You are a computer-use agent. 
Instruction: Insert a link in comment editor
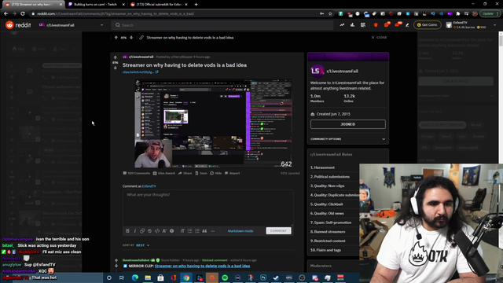[x=142, y=231]
